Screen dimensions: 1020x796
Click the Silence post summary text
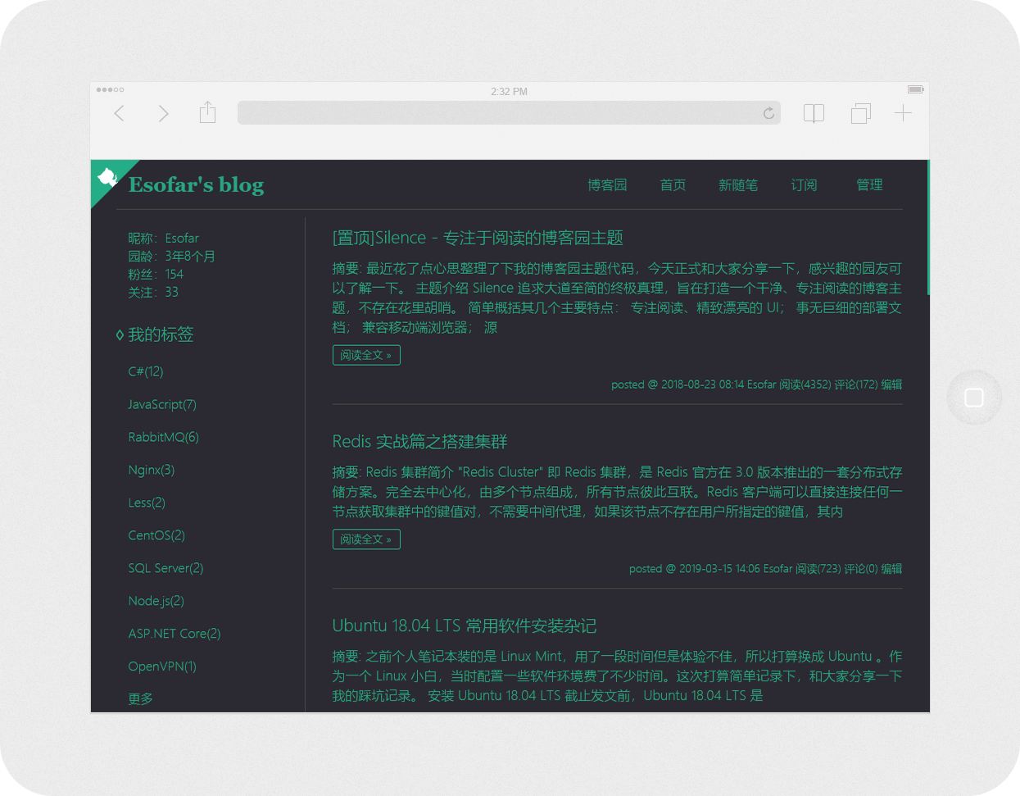617,298
